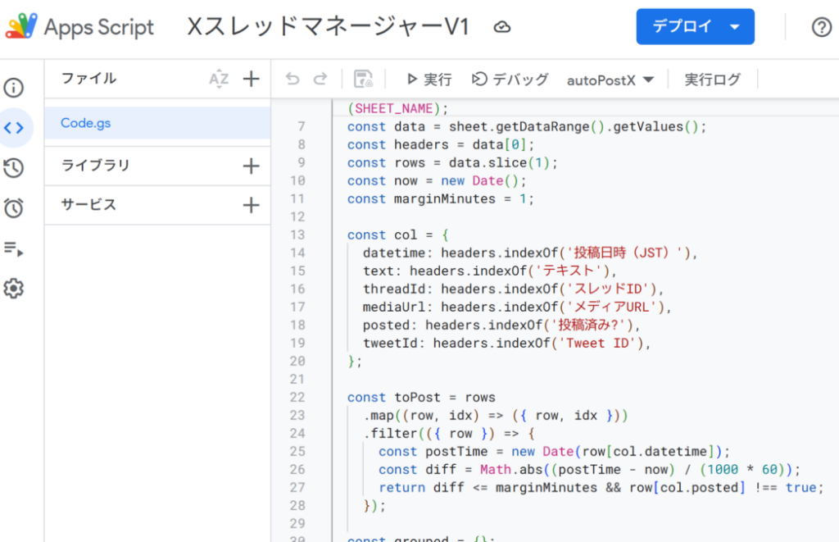The image size is (839, 542).
Task: Click '(SHEET_NAME);' code at top
Action: [397, 109]
